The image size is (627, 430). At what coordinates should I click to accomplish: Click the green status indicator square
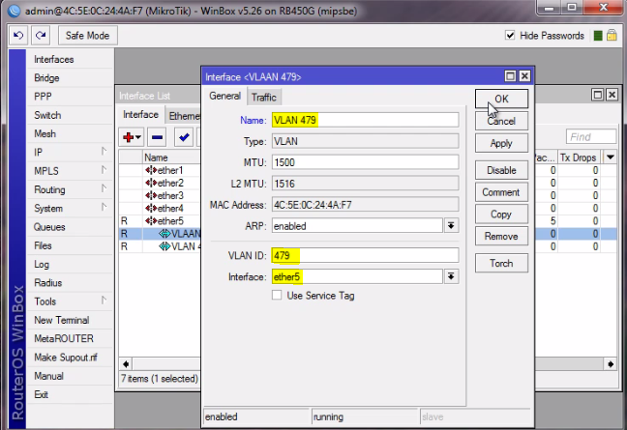pos(598,36)
